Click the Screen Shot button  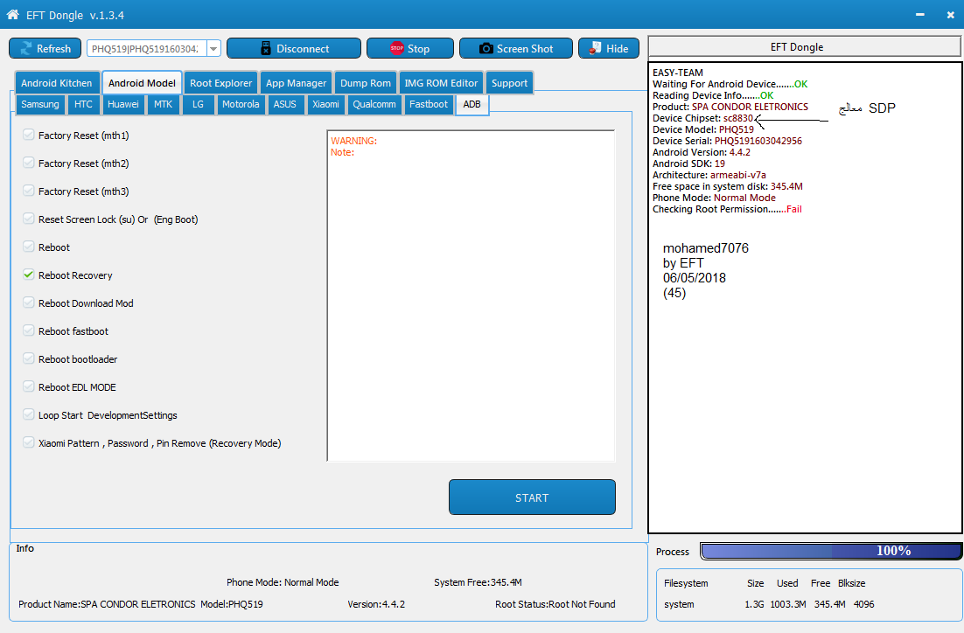click(516, 49)
